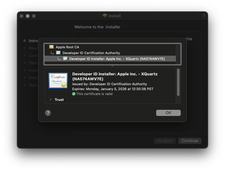
Task: Click the large Certificate Standard thumbnail image
Action: 58,81
